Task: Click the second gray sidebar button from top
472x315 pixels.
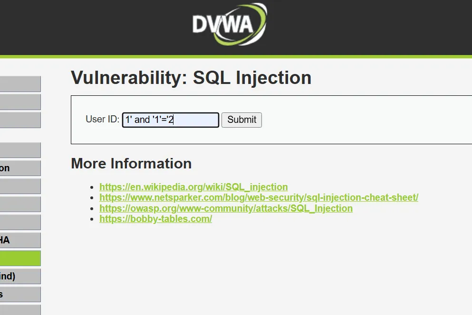Action: (20, 102)
